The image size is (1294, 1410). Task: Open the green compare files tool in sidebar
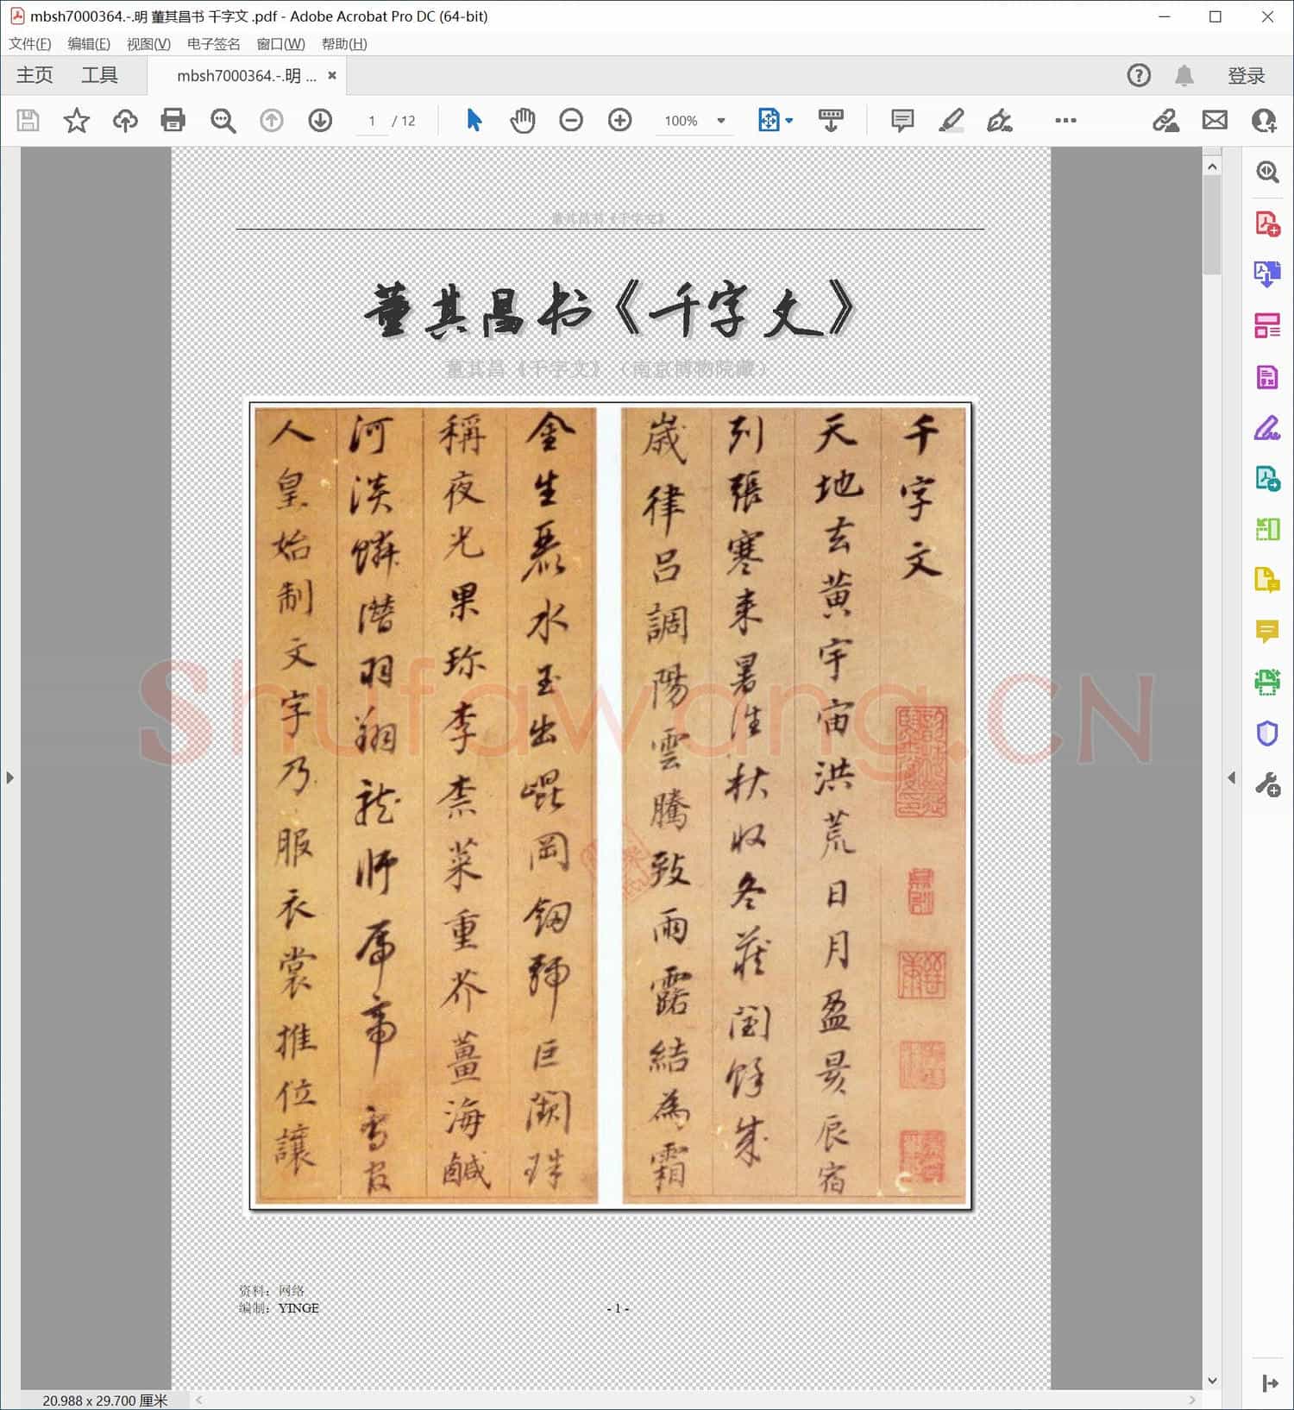(x=1267, y=529)
